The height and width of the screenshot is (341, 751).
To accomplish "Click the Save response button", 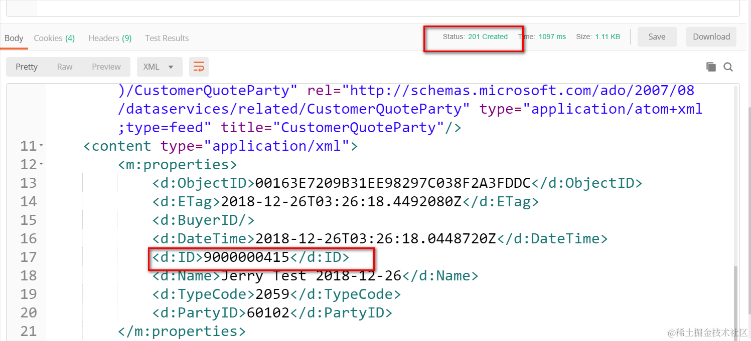I will tap(657, 37).
